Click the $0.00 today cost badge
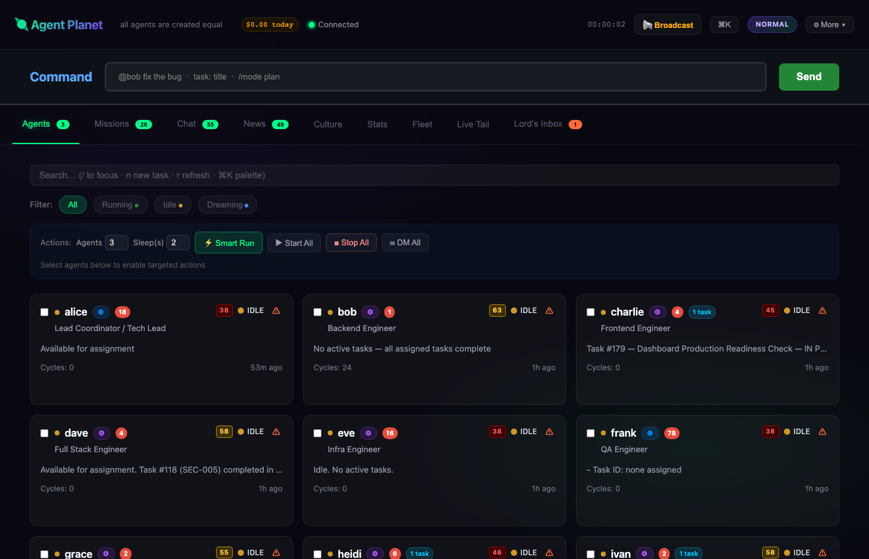Image resolution: width=869 pixels, height=559 pixels. click(270, 25)
